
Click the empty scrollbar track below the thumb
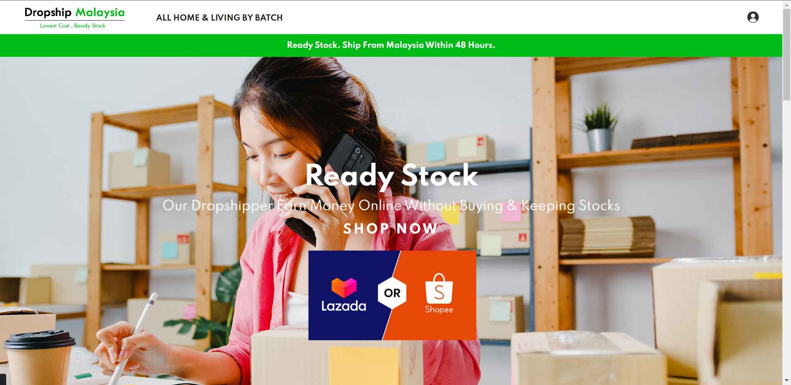786,239
